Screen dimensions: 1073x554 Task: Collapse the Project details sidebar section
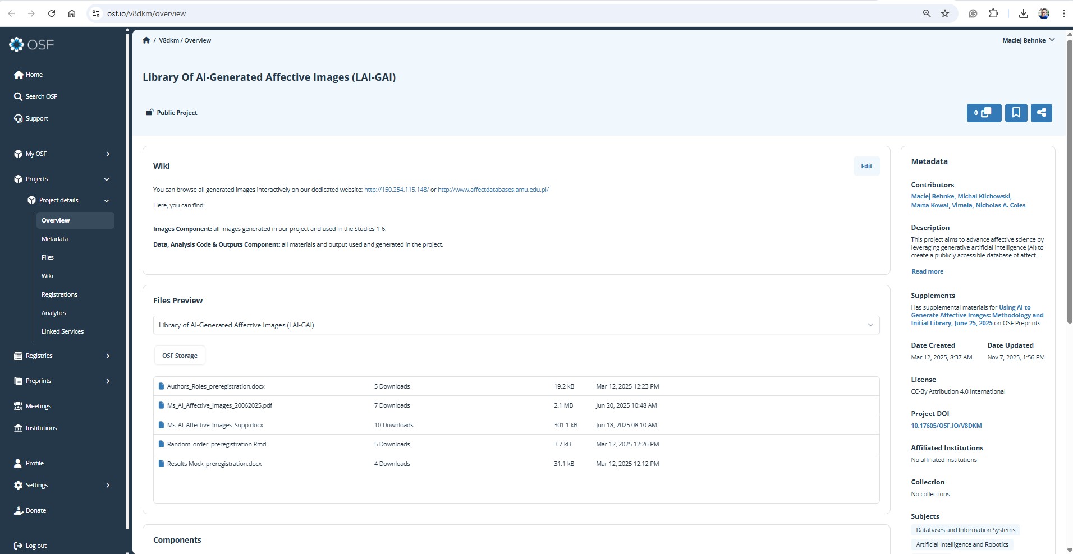pos(106,201)
